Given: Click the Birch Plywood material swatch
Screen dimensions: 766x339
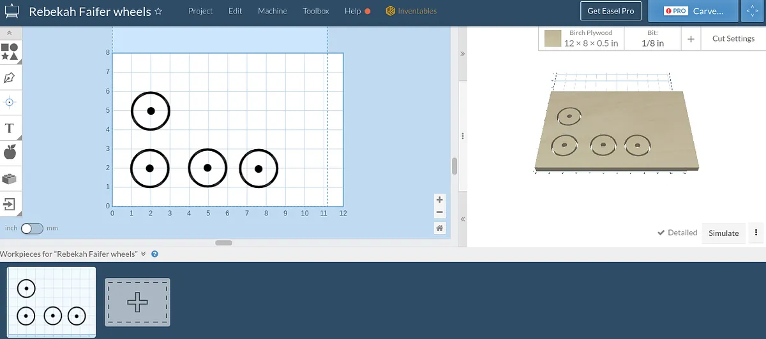Looking at the screenshot, I should (x=553, y=39).
